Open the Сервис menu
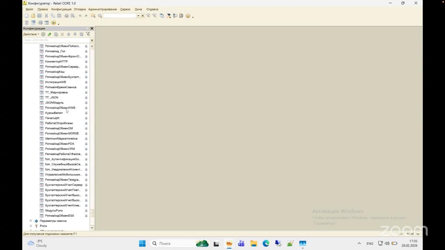Image resolution: width=445 pixels, height=250 pixels. (125, 9)
